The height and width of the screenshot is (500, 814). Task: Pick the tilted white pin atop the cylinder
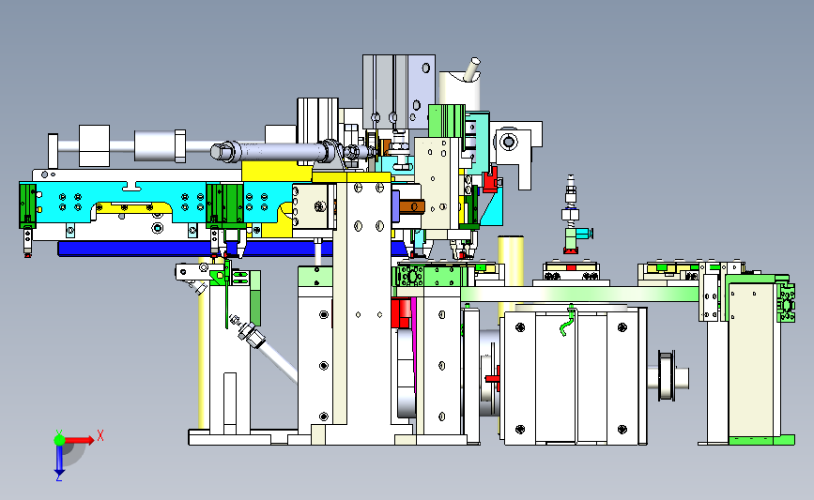coord(472,69)
